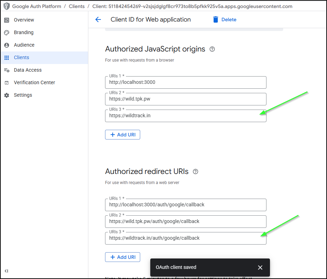The width and height of the screenshot is (327, 279).
Task: Click the Verification Center icon
Action: click(x=7, y=83)
